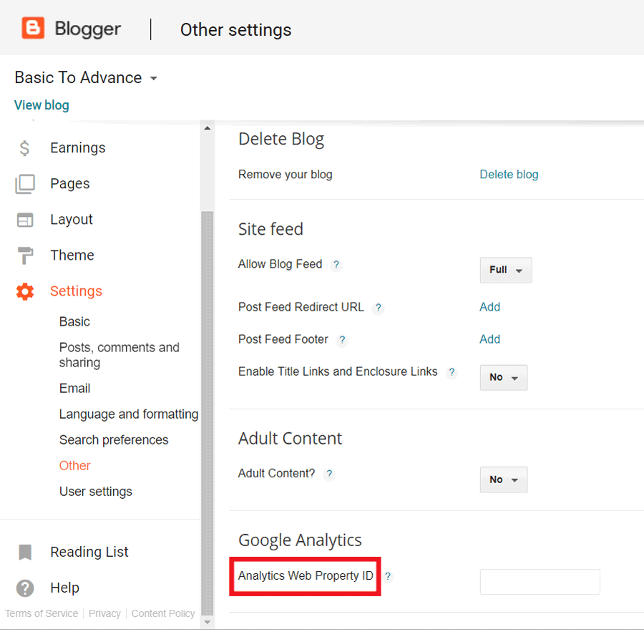
Task: Click the Google Analytics heading
Action: point(300,540)
